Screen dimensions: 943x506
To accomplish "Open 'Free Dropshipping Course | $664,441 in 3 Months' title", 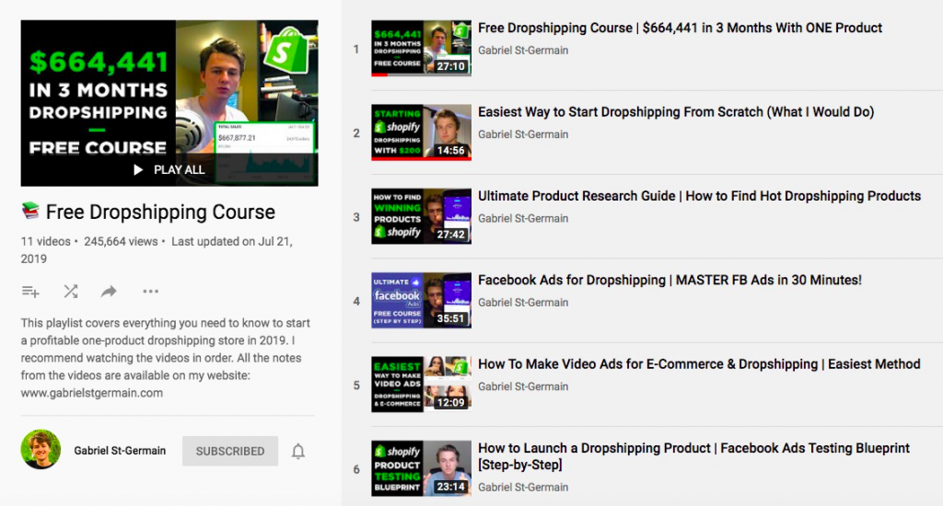I will [680, 29].
